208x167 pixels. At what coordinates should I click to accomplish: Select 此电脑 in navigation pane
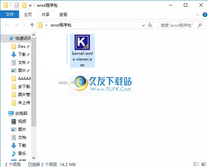click(x=18, y=113)
